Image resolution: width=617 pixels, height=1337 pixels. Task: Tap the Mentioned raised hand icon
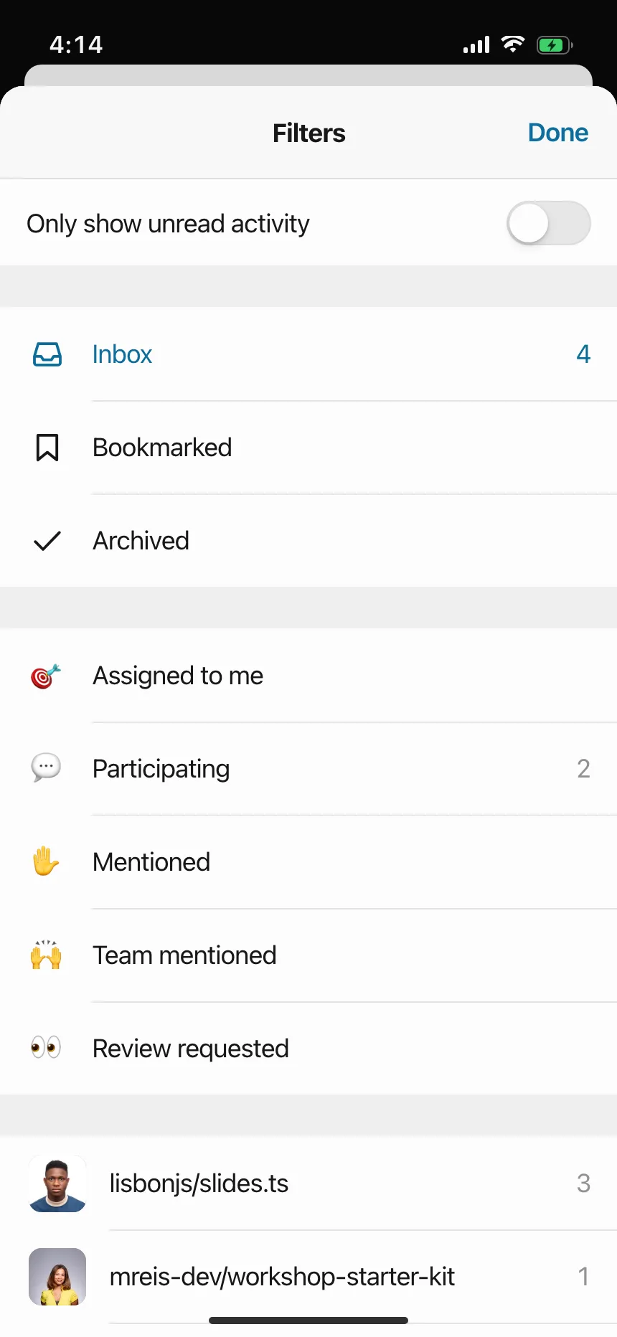[46, 861]
